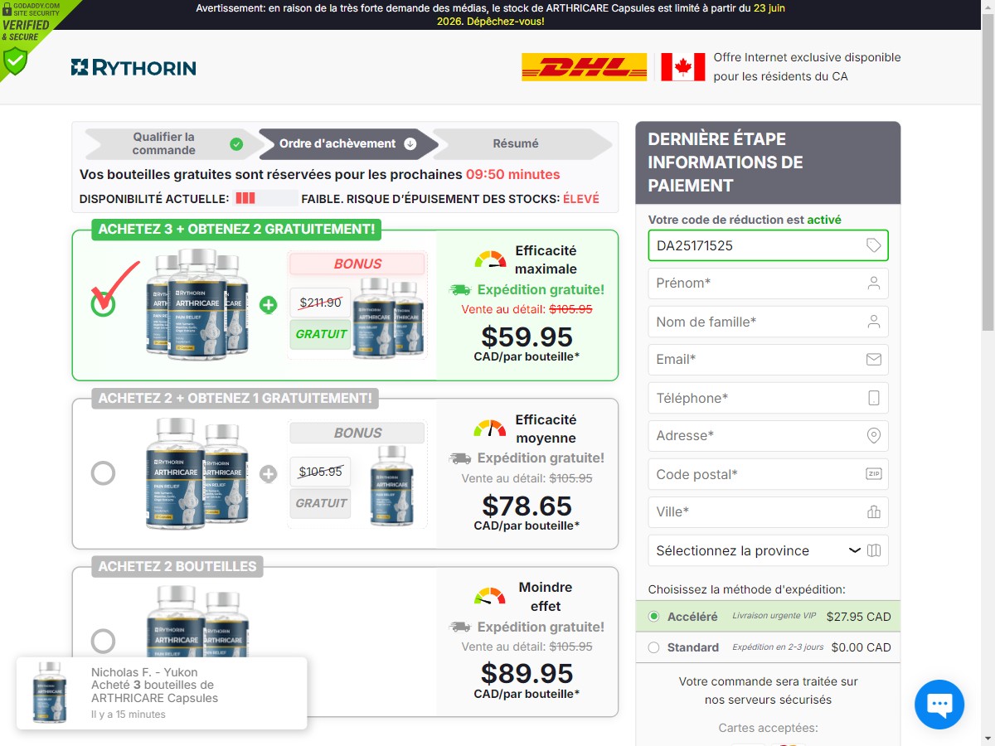Click the green check icon on Qualifier la commande
Image resolution: width=995 pixels, height=746 pixels.
(236, 144)
